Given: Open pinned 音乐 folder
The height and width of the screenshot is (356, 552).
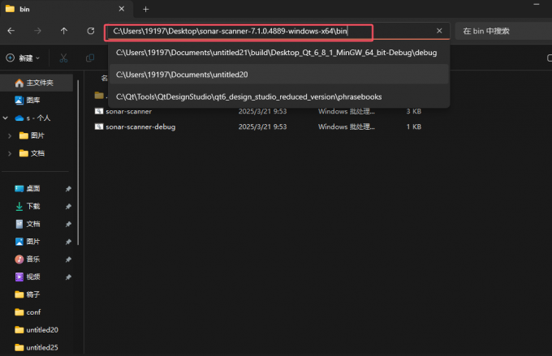Looking at the screenshot, I should [x=32, y=259].
